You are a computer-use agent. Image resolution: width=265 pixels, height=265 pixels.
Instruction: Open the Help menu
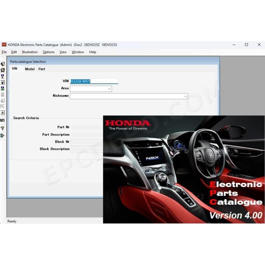[93, 52]
